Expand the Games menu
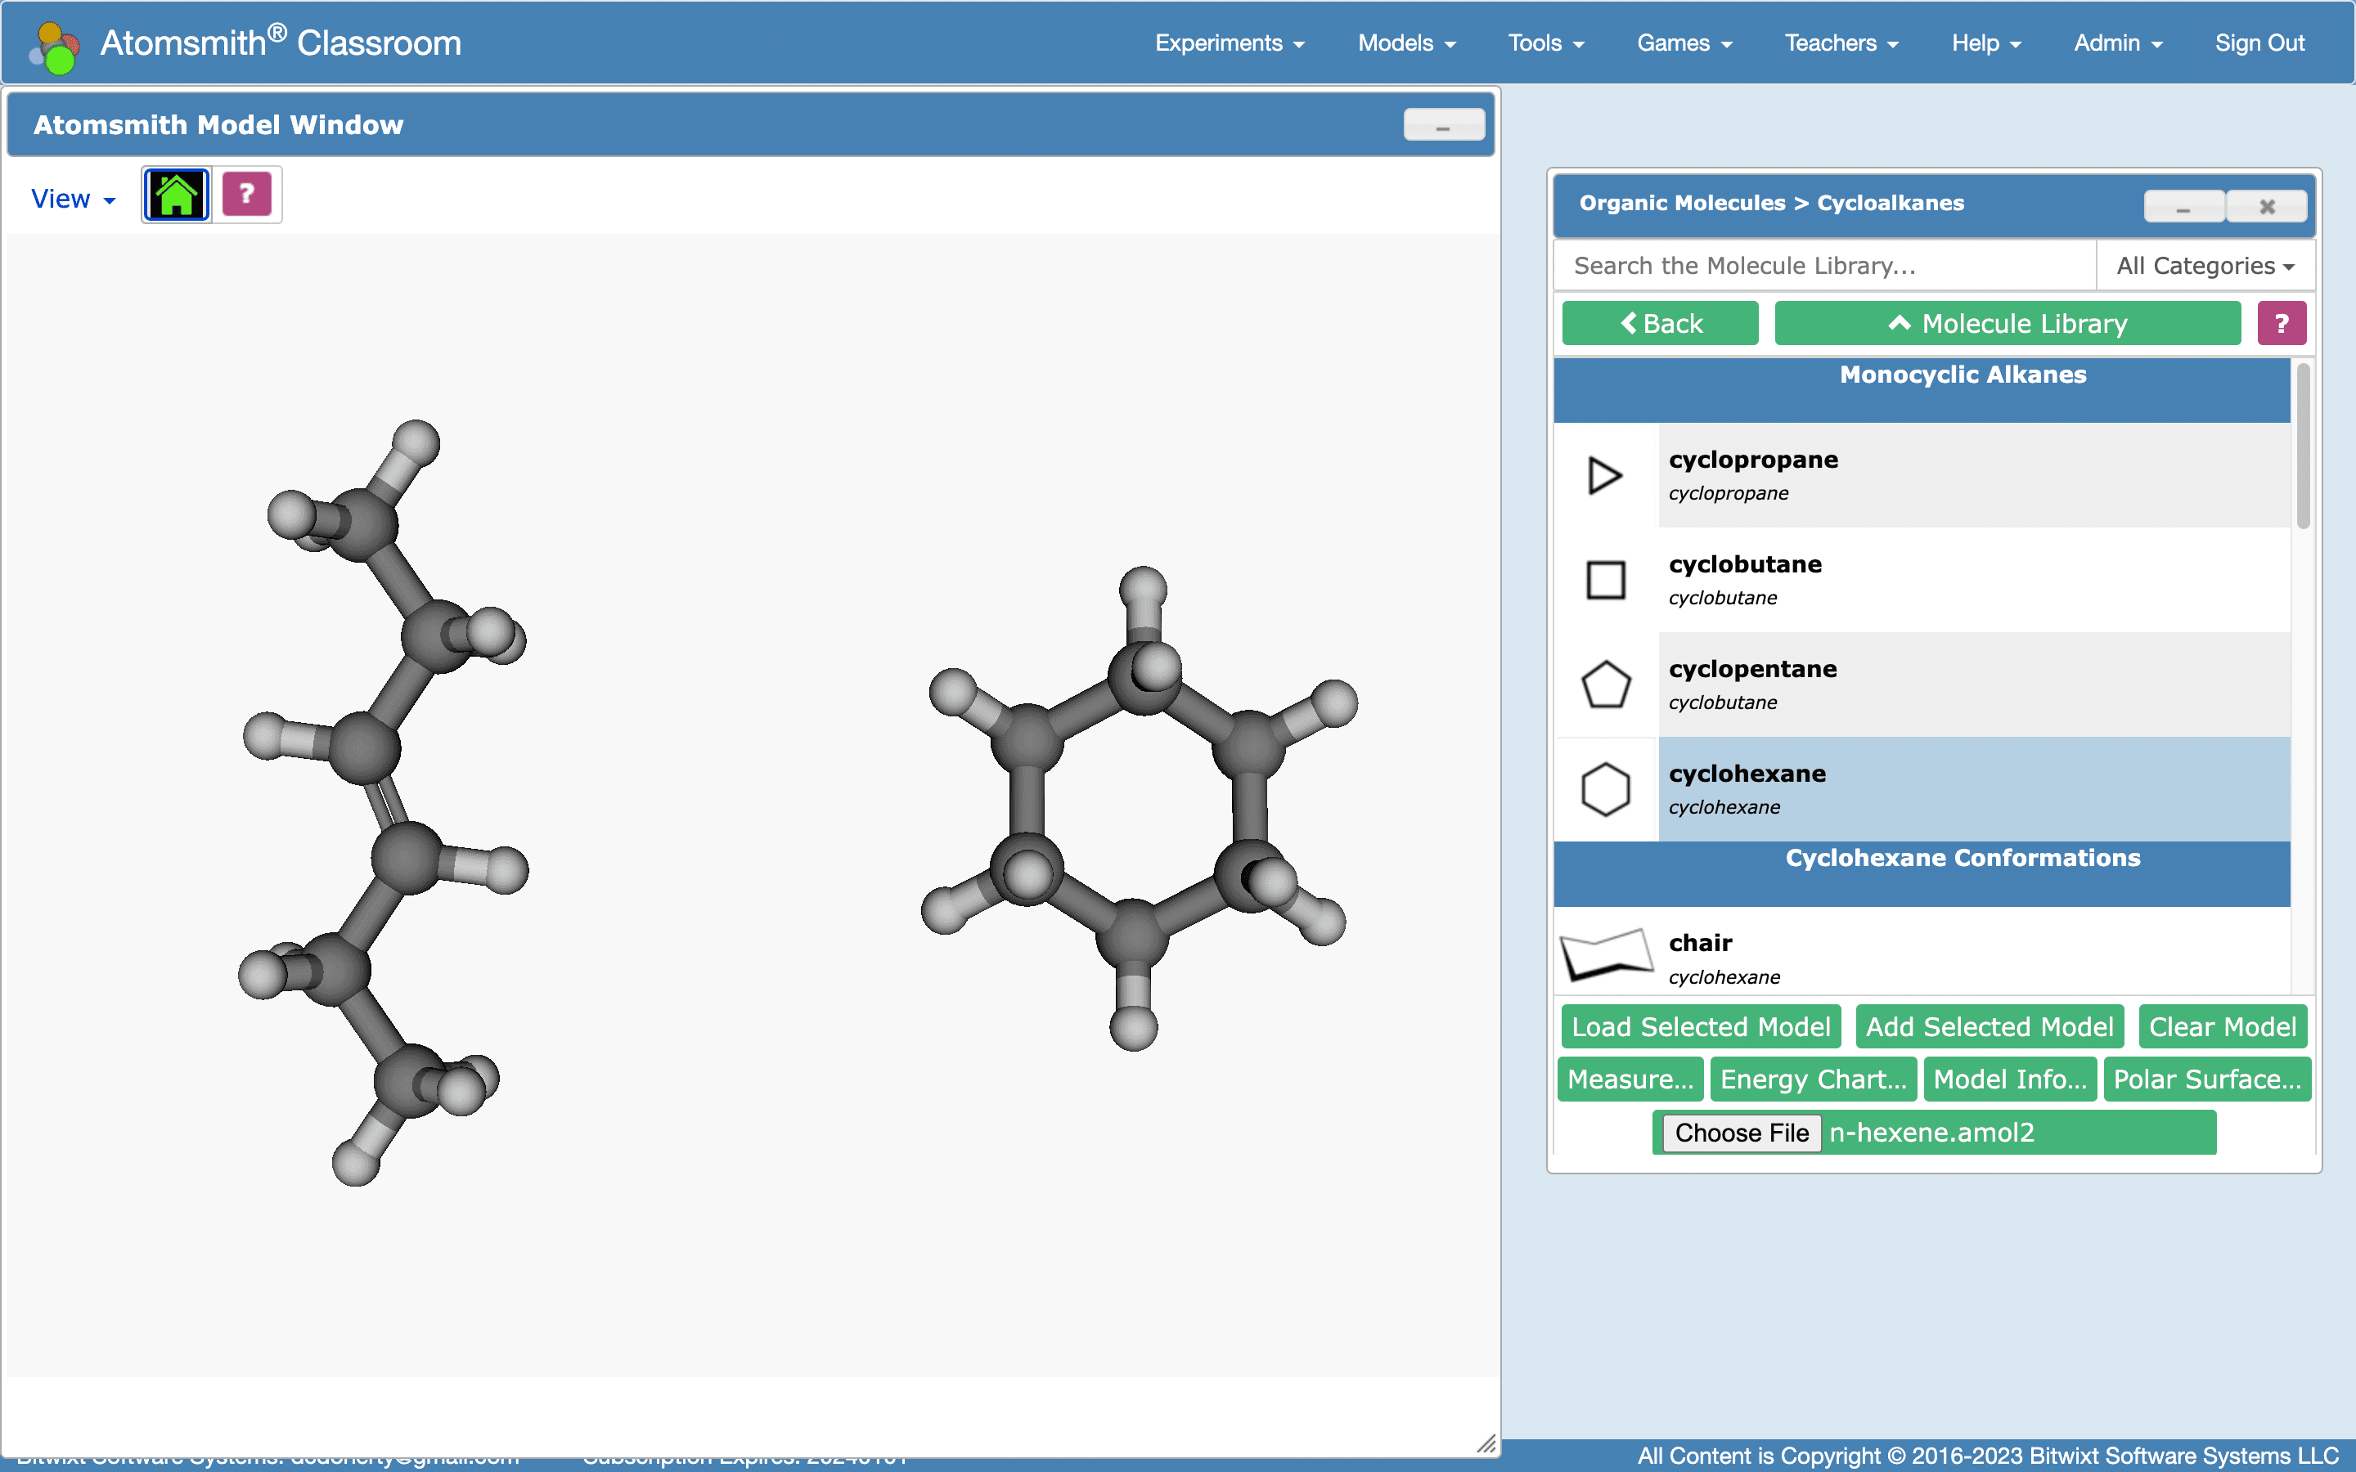This screenshot has height=1472, width=2356. coord(1684,43)
